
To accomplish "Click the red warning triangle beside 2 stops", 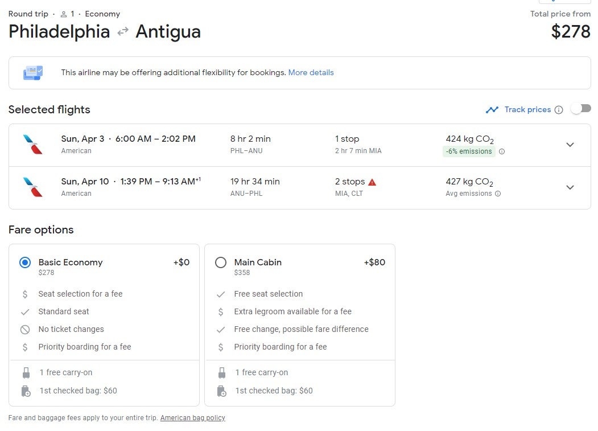I will pos(372,182).
